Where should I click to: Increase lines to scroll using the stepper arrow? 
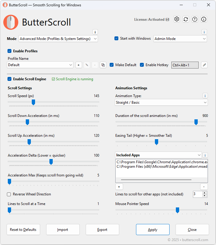pos(205,193)
